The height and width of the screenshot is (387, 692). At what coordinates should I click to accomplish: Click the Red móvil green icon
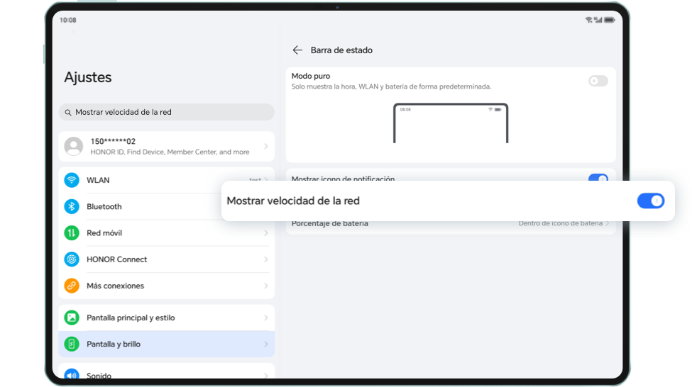[72, 232]
